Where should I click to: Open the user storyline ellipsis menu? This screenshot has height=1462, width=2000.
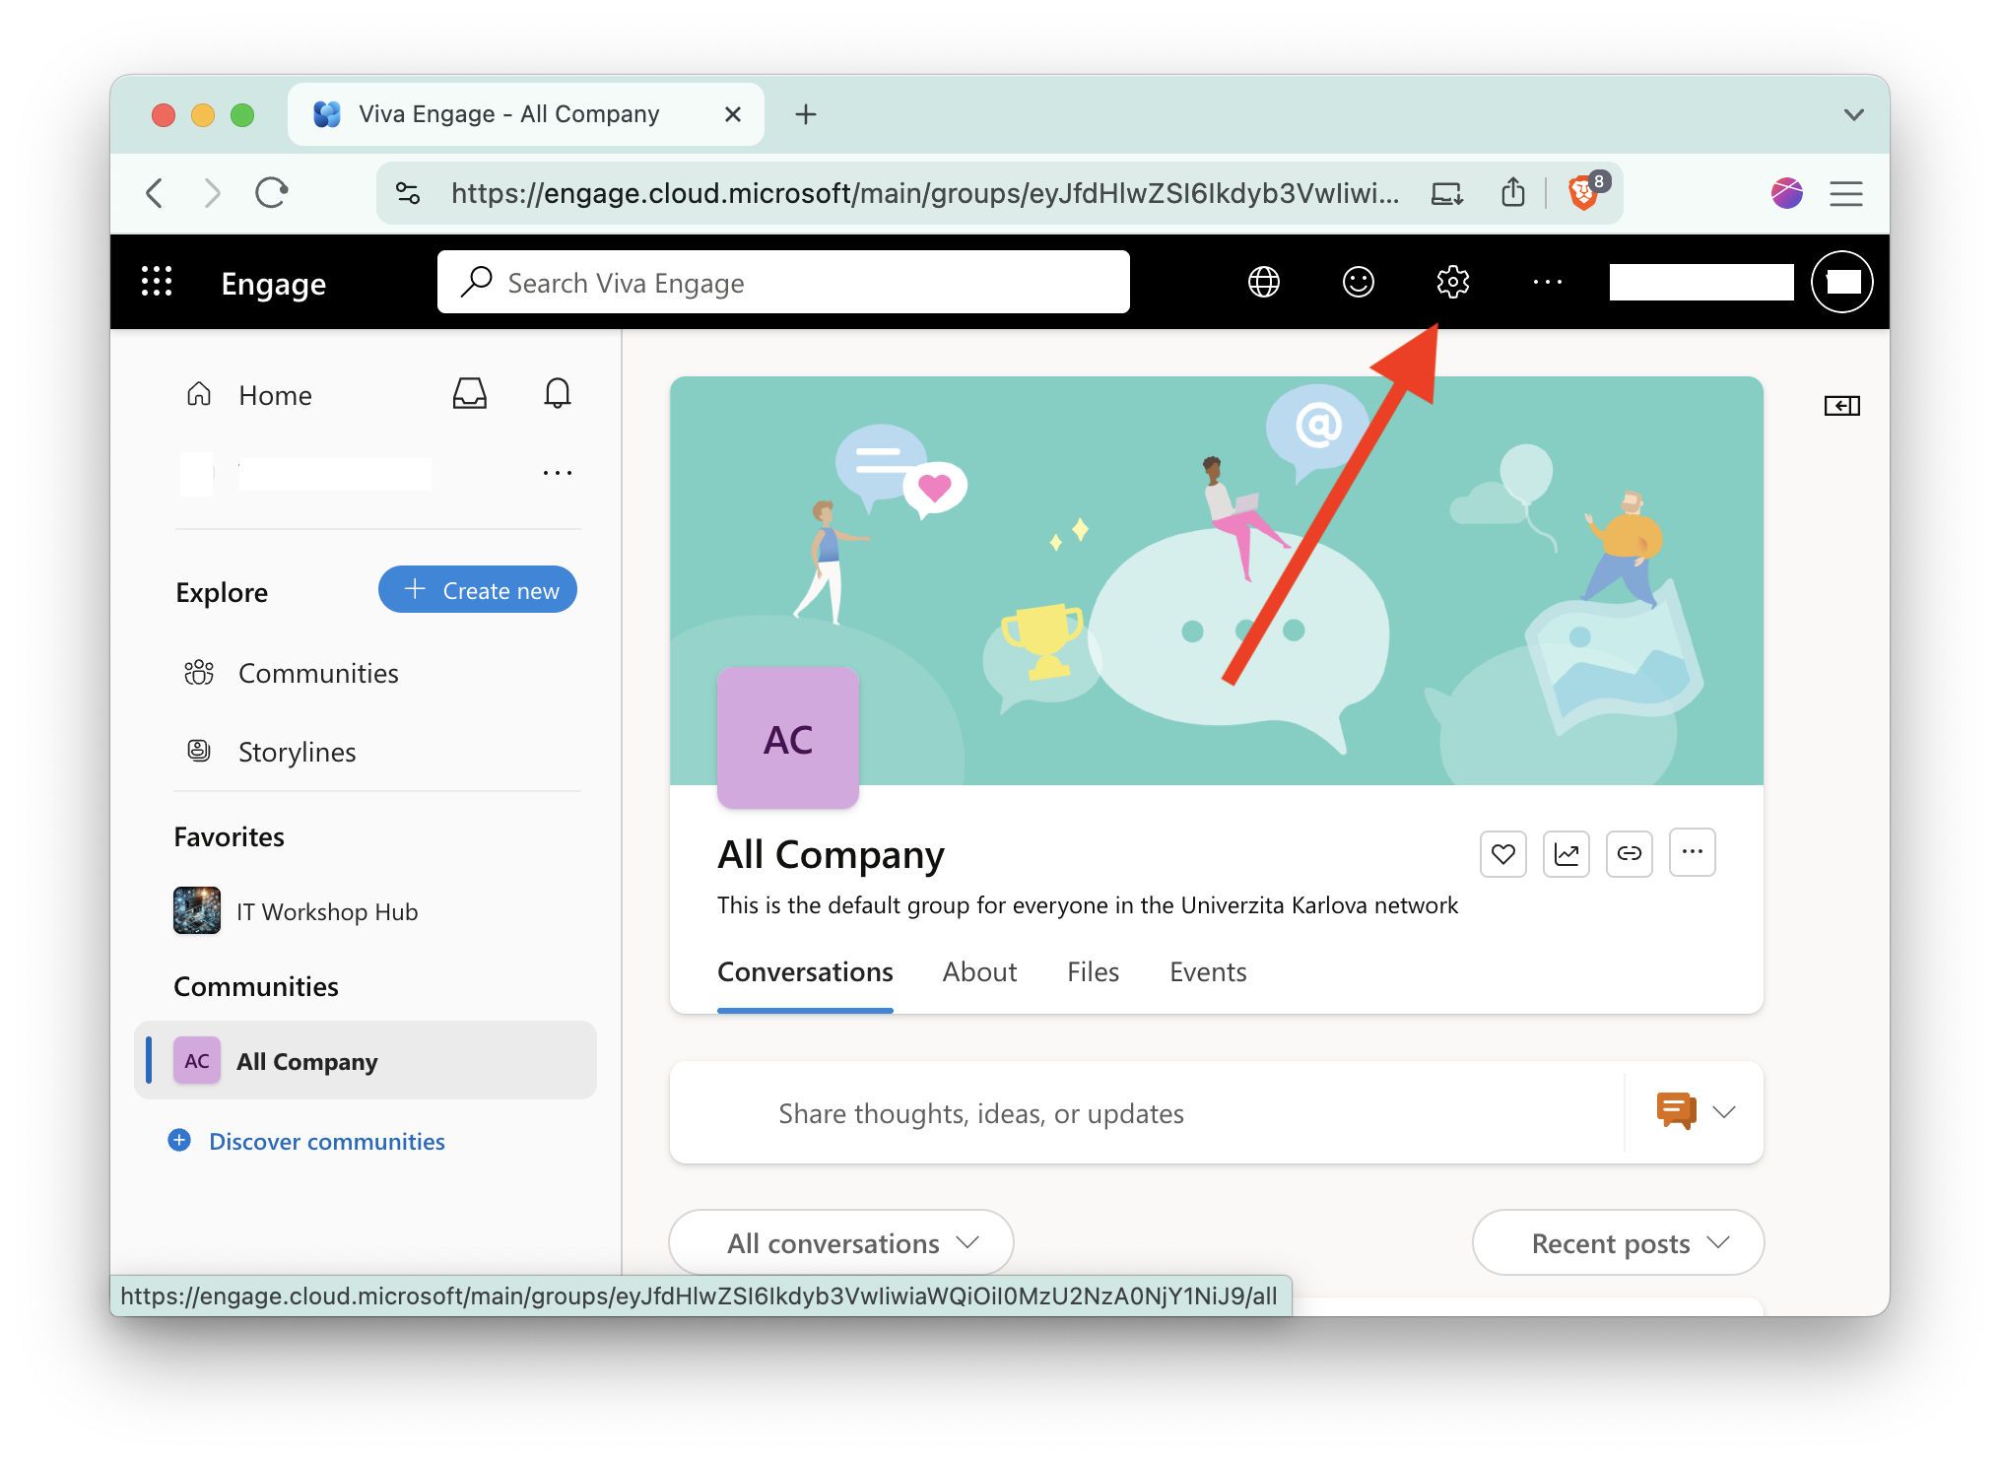(557, 474)
